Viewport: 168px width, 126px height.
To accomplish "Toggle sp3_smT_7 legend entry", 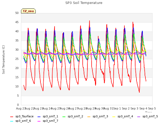I will coord(48,121).
